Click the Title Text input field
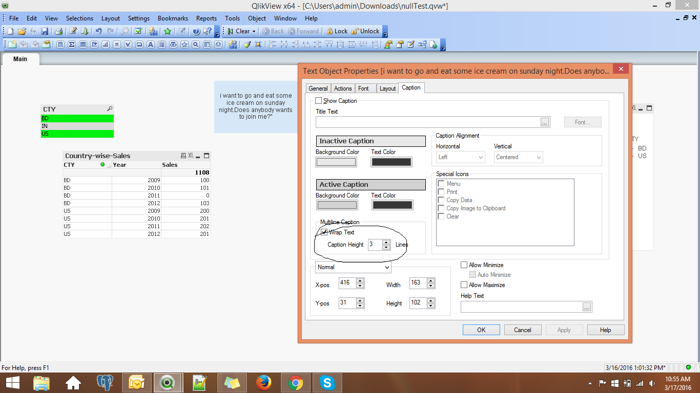 (x=428, y=122)
